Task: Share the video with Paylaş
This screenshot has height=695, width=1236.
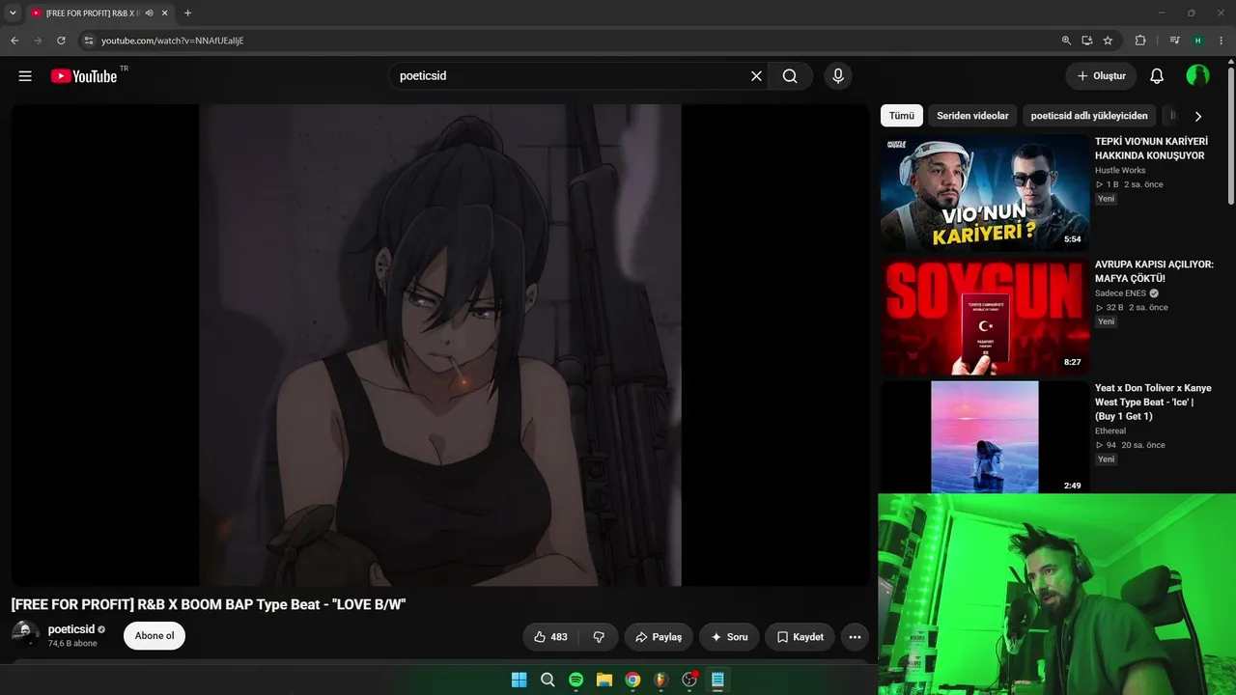Action: click(659, 637)
